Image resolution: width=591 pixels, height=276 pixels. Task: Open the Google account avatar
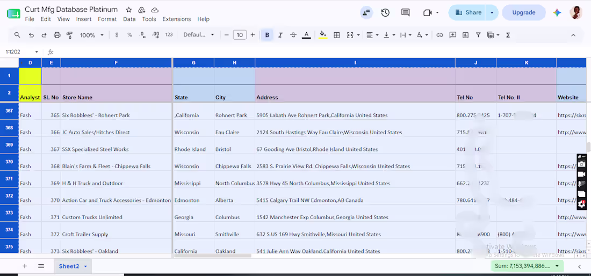tap(575, 12)
